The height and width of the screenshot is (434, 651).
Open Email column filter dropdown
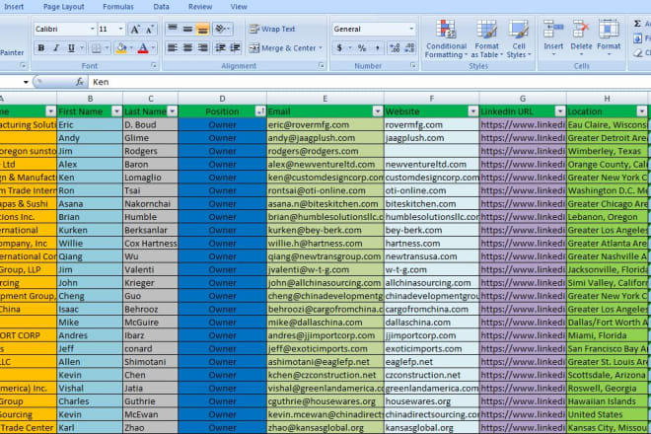click(378, 110)
